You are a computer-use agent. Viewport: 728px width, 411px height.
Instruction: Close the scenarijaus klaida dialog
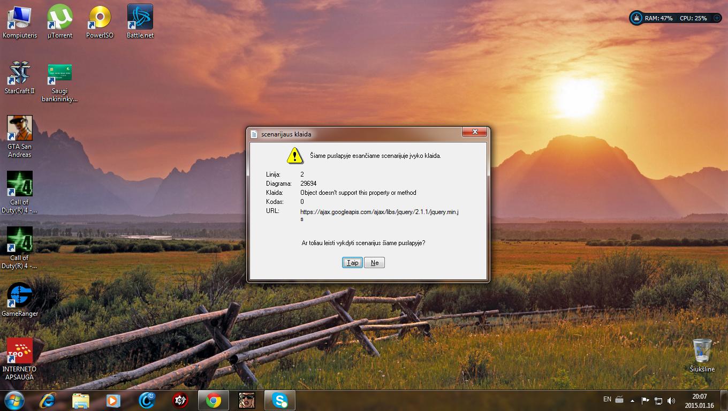(474, 132)
